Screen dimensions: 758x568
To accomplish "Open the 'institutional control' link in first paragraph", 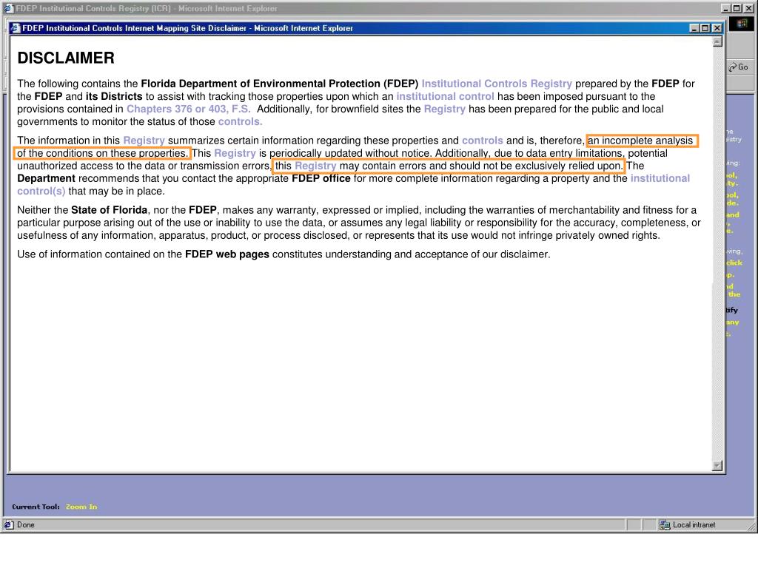I will [445, 96].
